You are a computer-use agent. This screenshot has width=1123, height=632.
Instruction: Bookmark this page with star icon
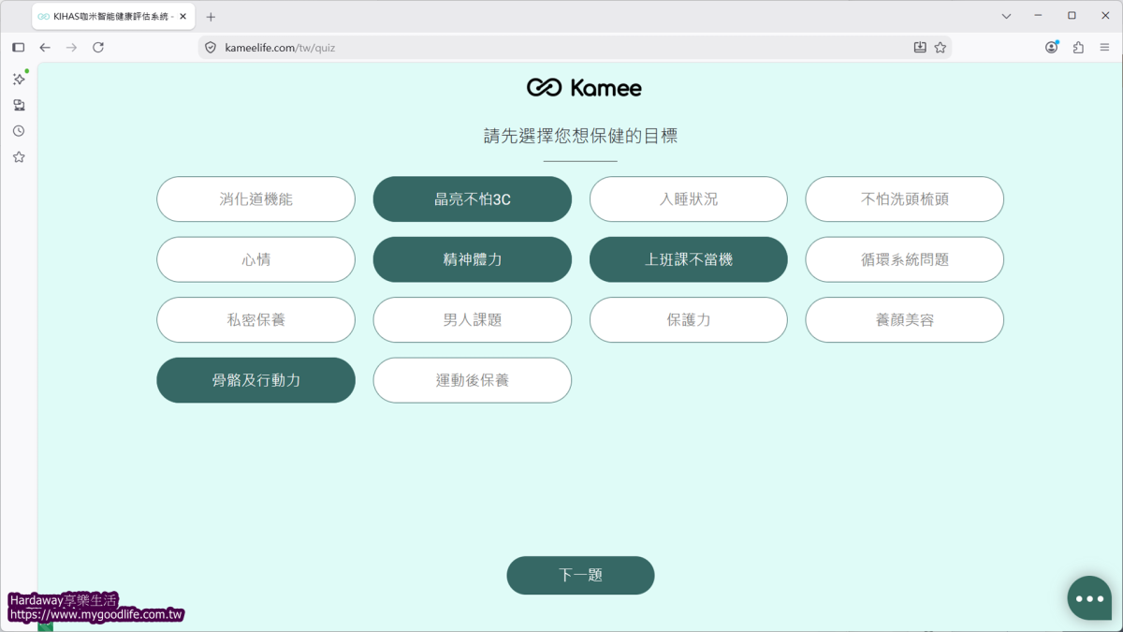point(941,48)
